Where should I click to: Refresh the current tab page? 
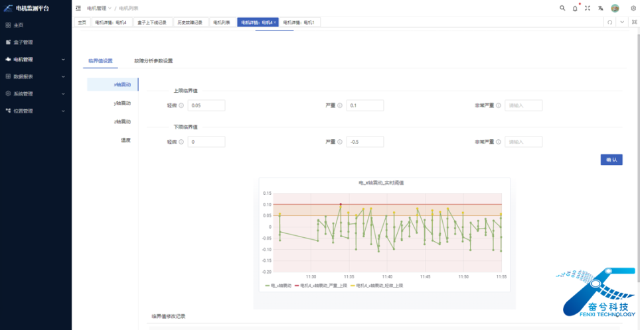(x=609, y=22)
